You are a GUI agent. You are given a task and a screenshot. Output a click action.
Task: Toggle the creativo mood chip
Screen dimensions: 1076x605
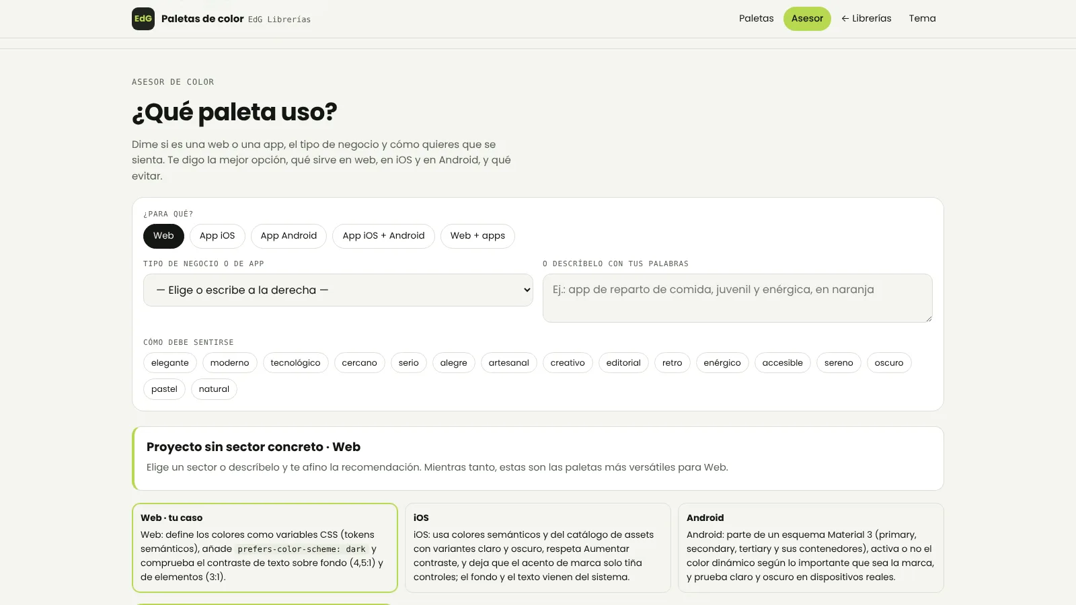[568, 363]
